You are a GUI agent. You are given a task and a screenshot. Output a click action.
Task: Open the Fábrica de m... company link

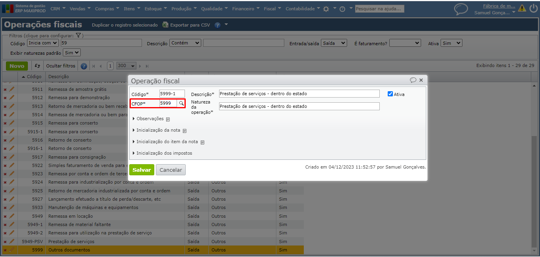tap(499, 6)
